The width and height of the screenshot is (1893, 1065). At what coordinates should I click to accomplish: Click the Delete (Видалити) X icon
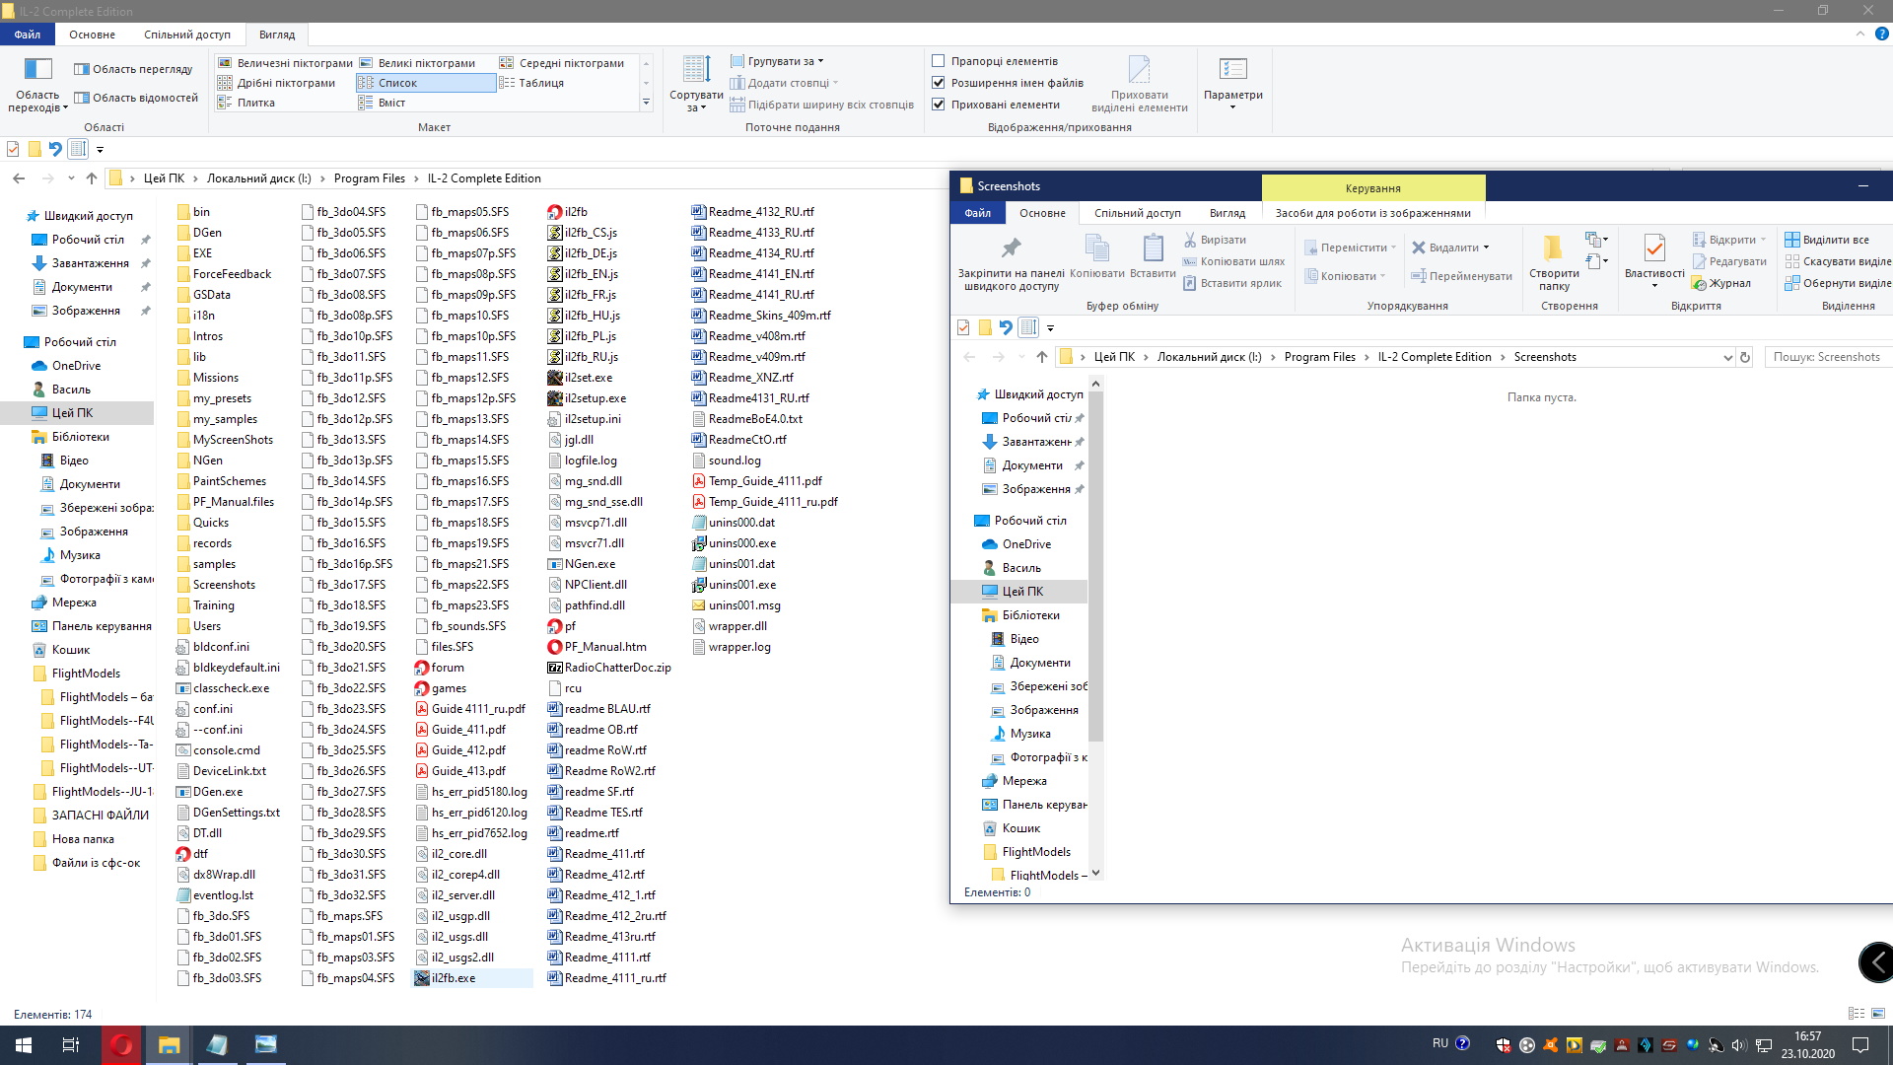click(1419, 248)
